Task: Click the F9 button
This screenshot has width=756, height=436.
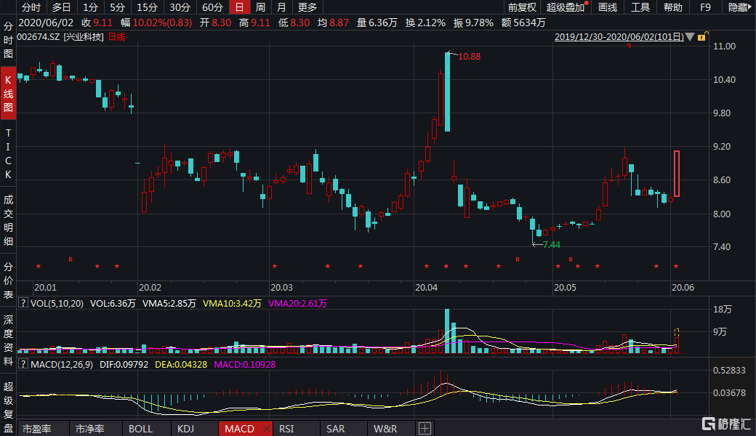Action: [705, 7]
